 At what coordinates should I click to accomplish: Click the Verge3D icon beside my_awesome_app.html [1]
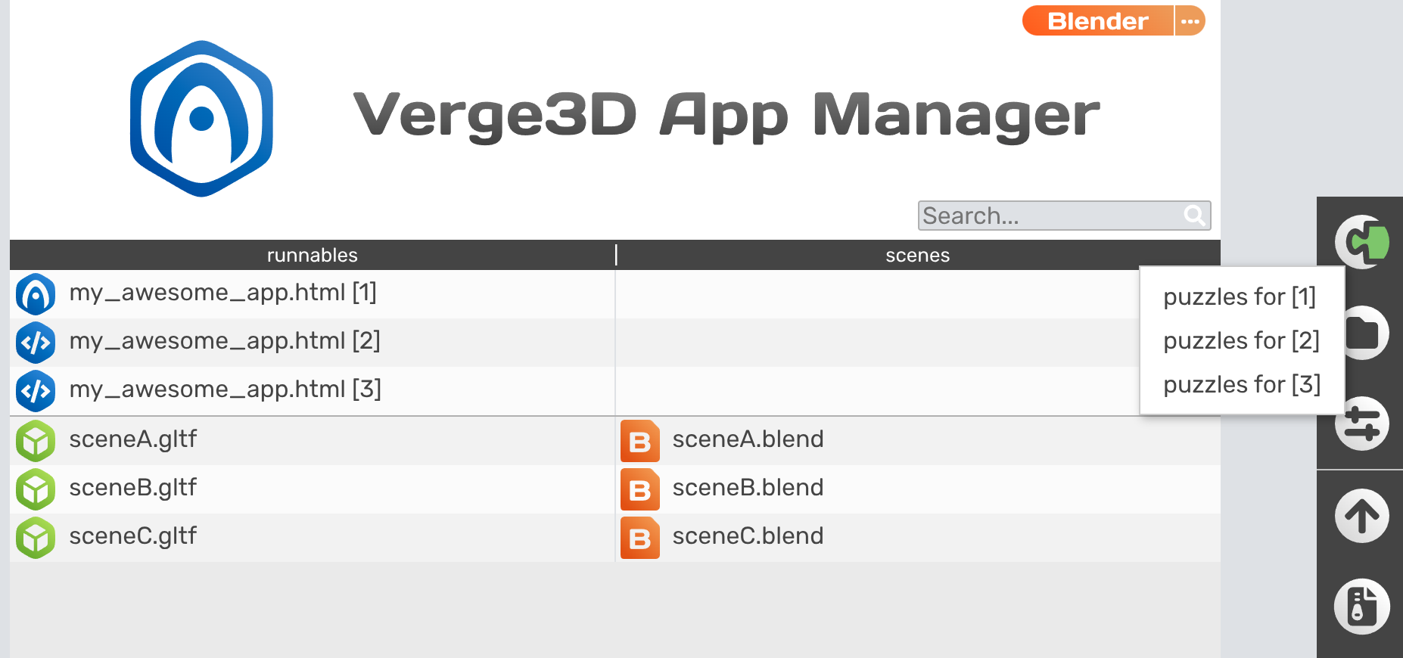[x=36, y=293]
